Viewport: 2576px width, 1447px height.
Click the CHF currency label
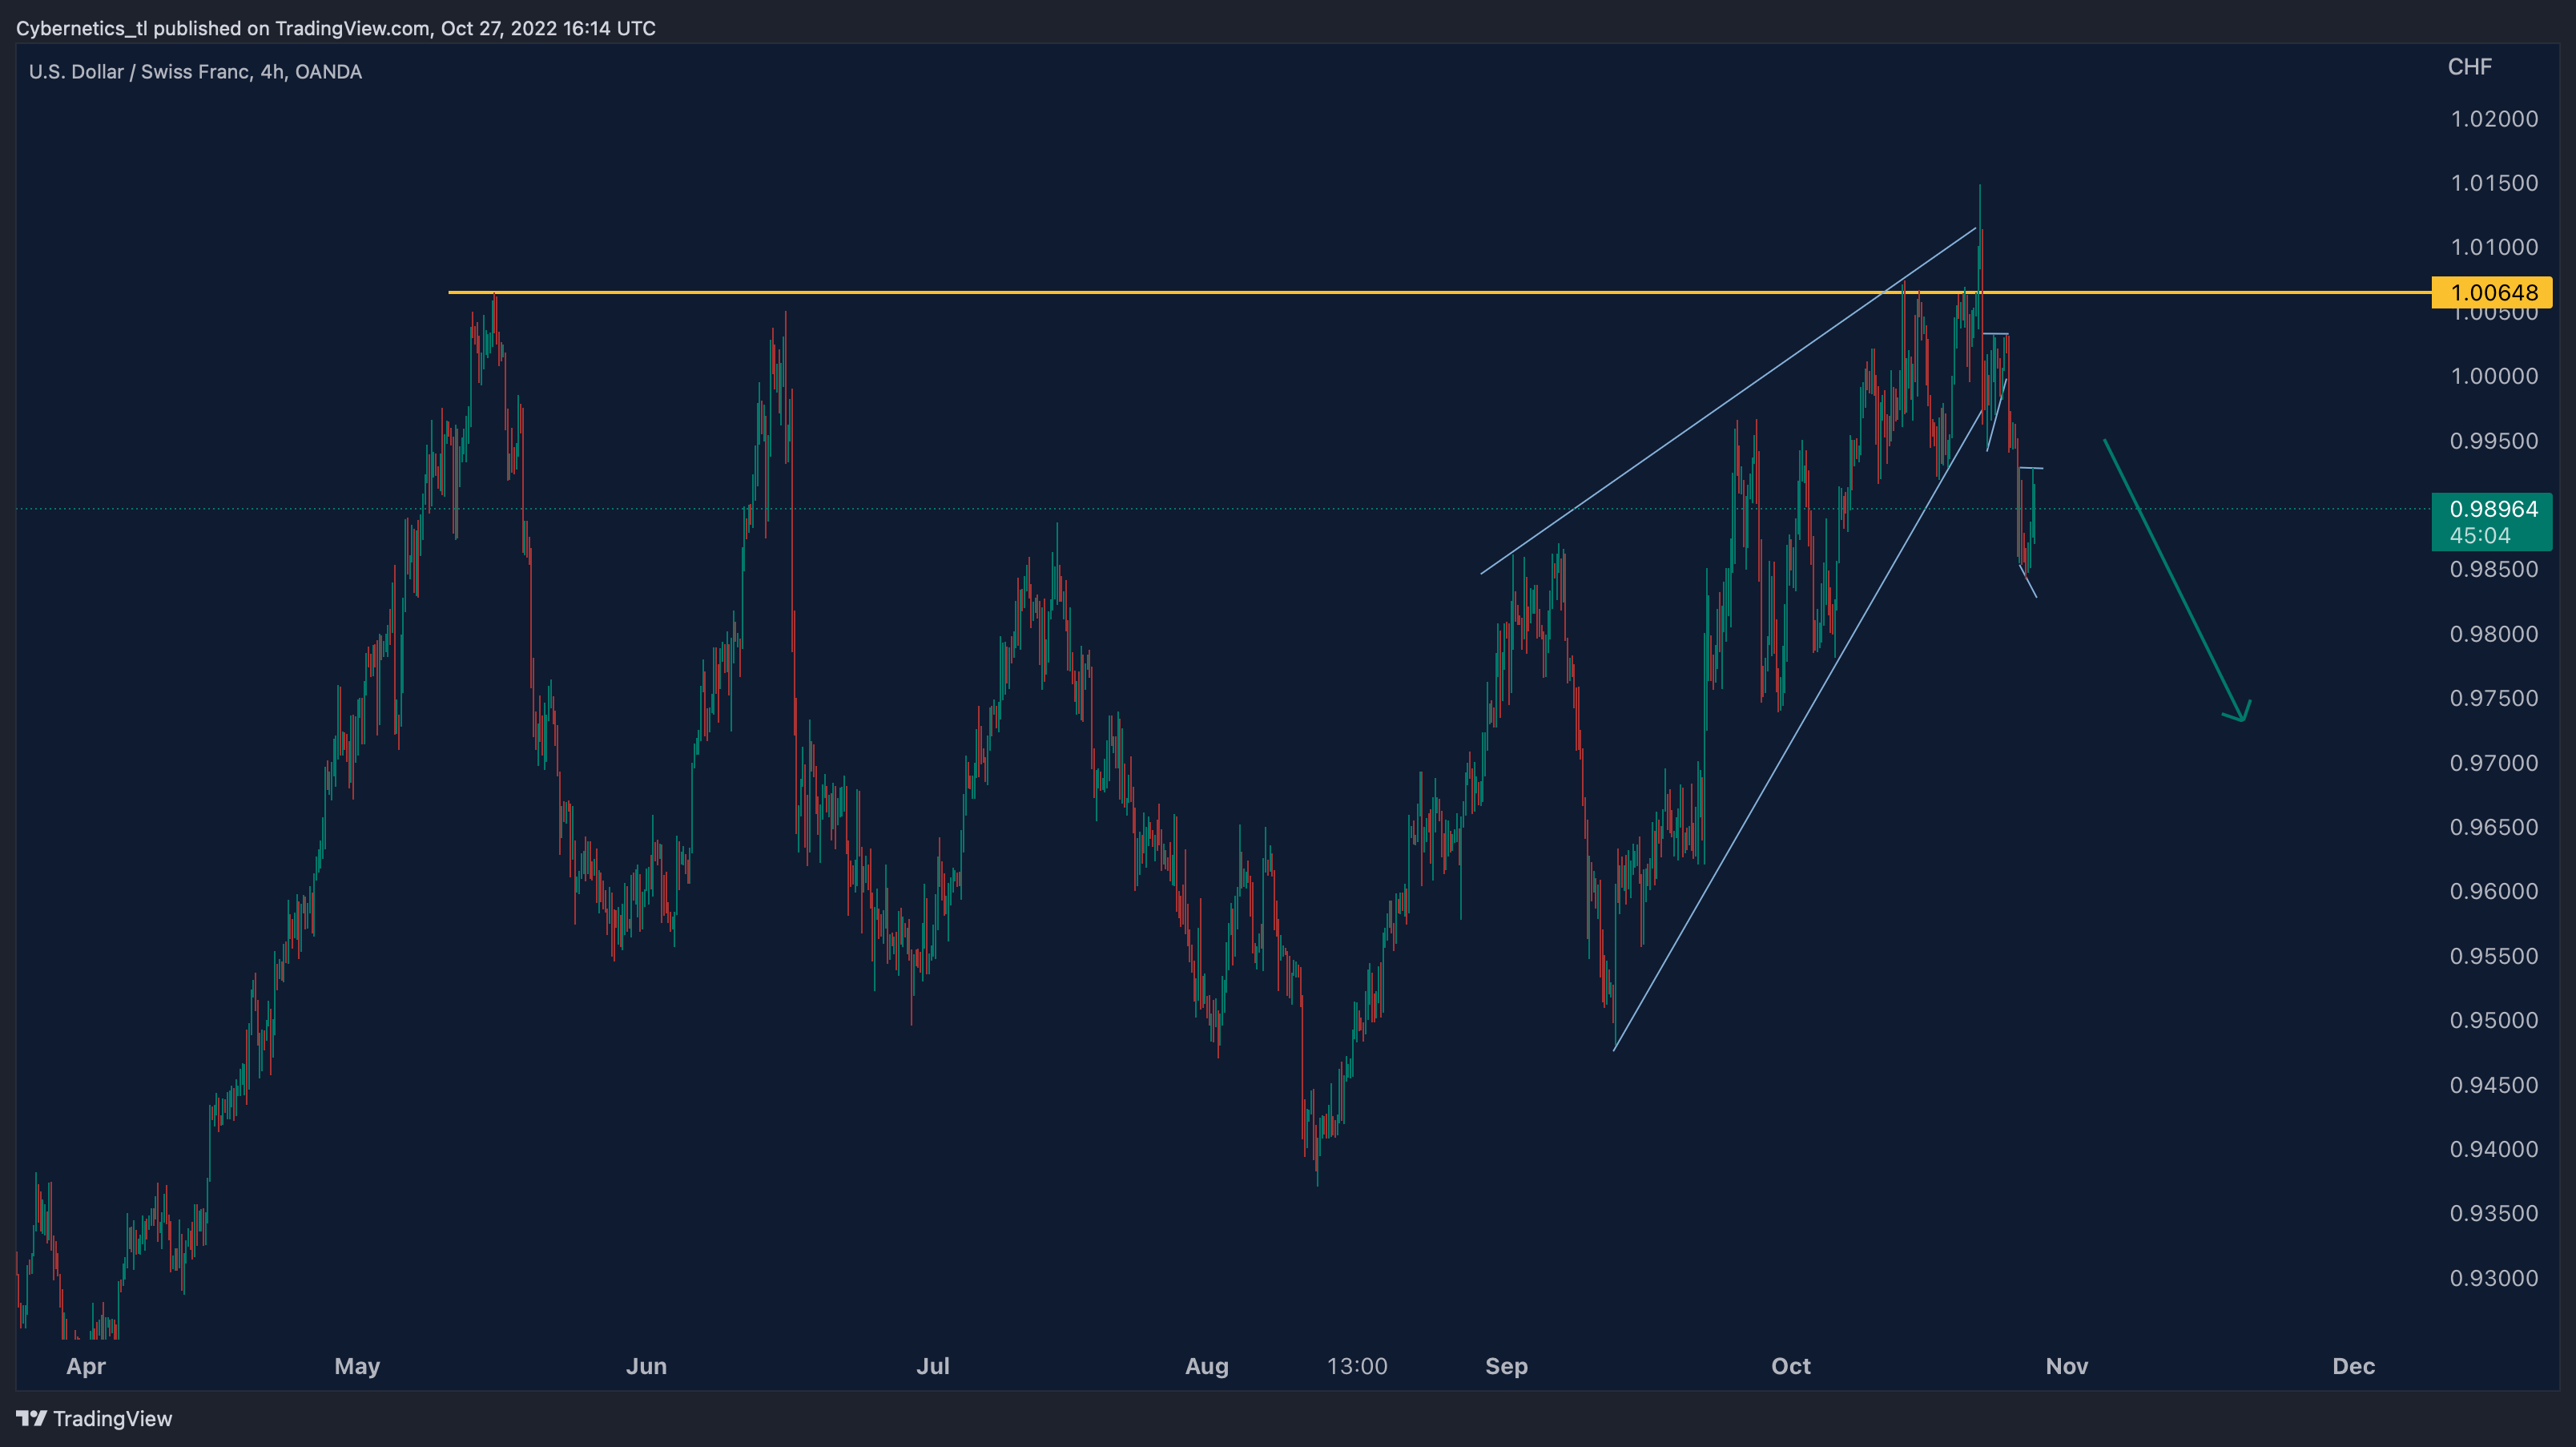(2469, 67)
